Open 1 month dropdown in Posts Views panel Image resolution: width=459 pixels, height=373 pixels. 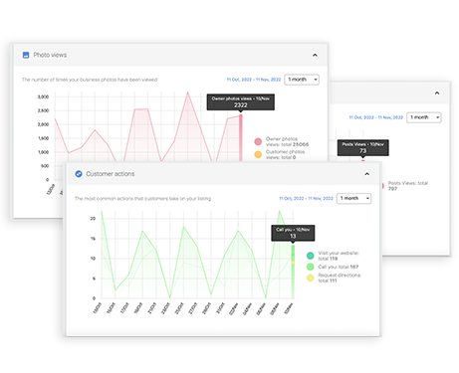click(x=424, y=117)
